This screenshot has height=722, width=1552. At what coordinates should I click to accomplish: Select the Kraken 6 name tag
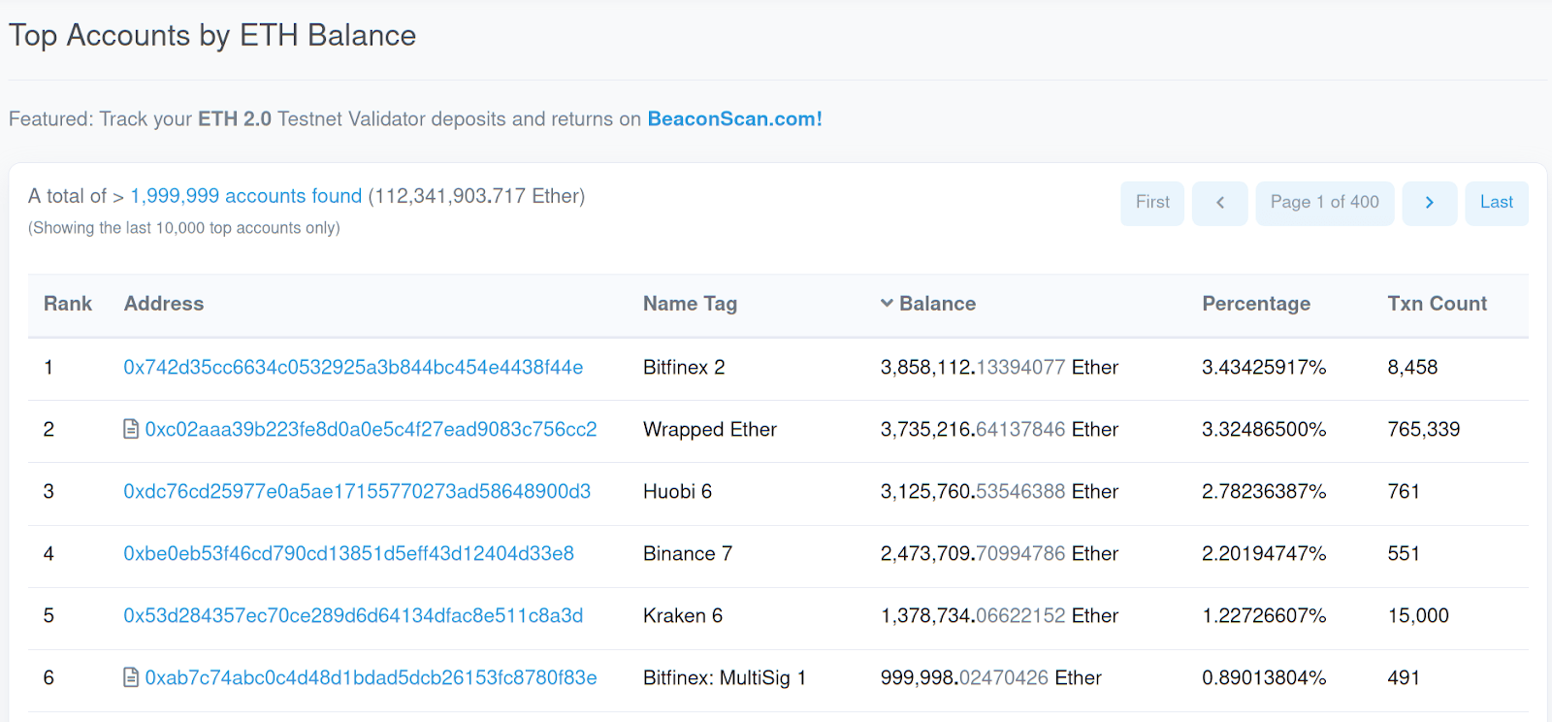coord(683,615)
